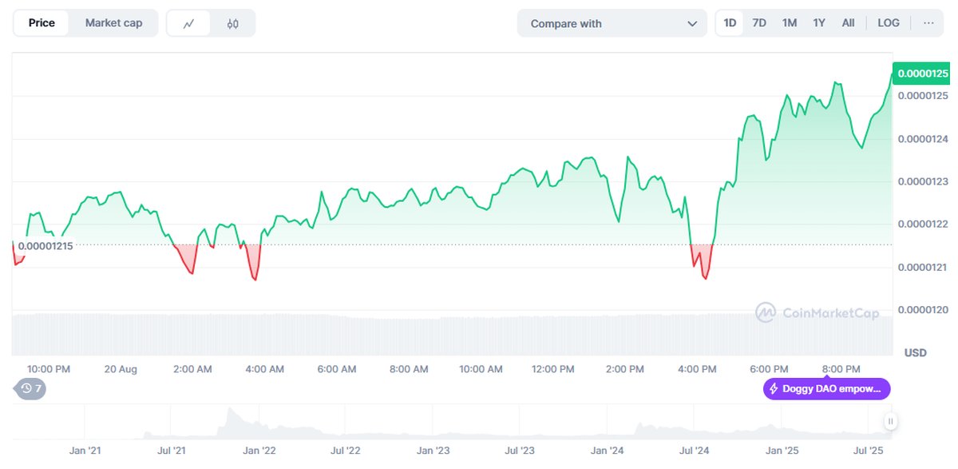The image size is (958, 469).
Task: Toggle the LOG scale option
Action: (x=889, y=23)
